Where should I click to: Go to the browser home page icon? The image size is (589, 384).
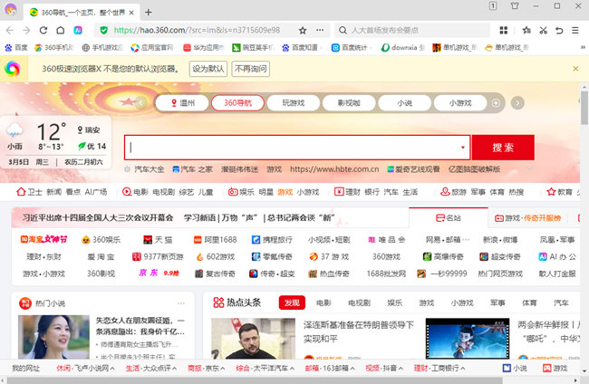[x=61, y=31]
